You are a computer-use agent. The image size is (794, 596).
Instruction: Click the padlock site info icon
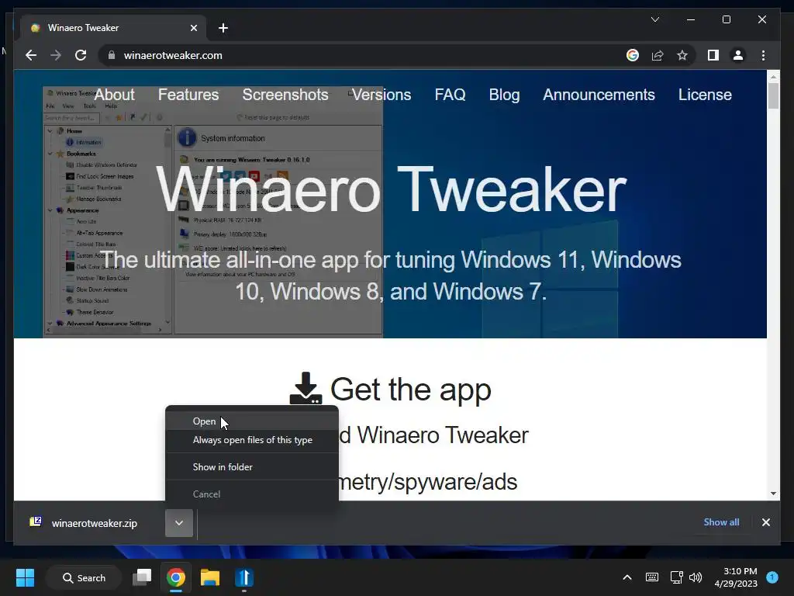click(x=112, y=55)
